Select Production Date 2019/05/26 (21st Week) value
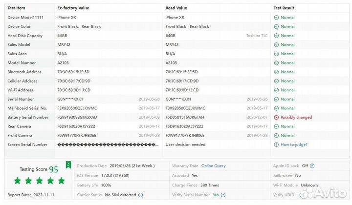This screenshot has height=205, width=352. point(132,166)
